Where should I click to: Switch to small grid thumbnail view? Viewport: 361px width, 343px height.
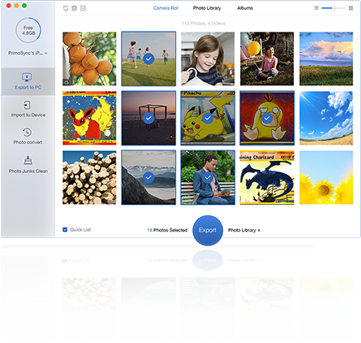click(x=316, y=8)
